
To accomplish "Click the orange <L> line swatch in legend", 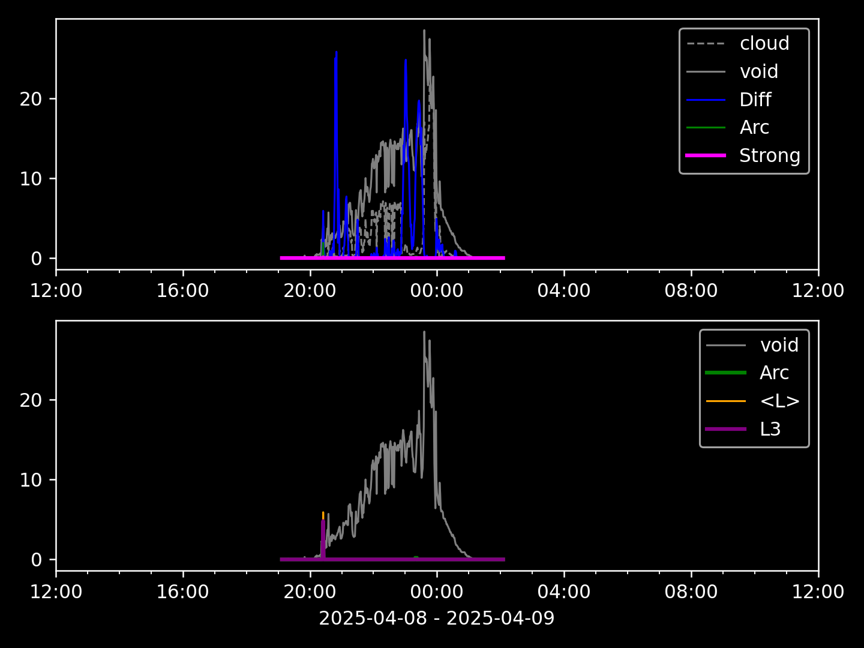I will pyautogui.click(x=726, y=401).
